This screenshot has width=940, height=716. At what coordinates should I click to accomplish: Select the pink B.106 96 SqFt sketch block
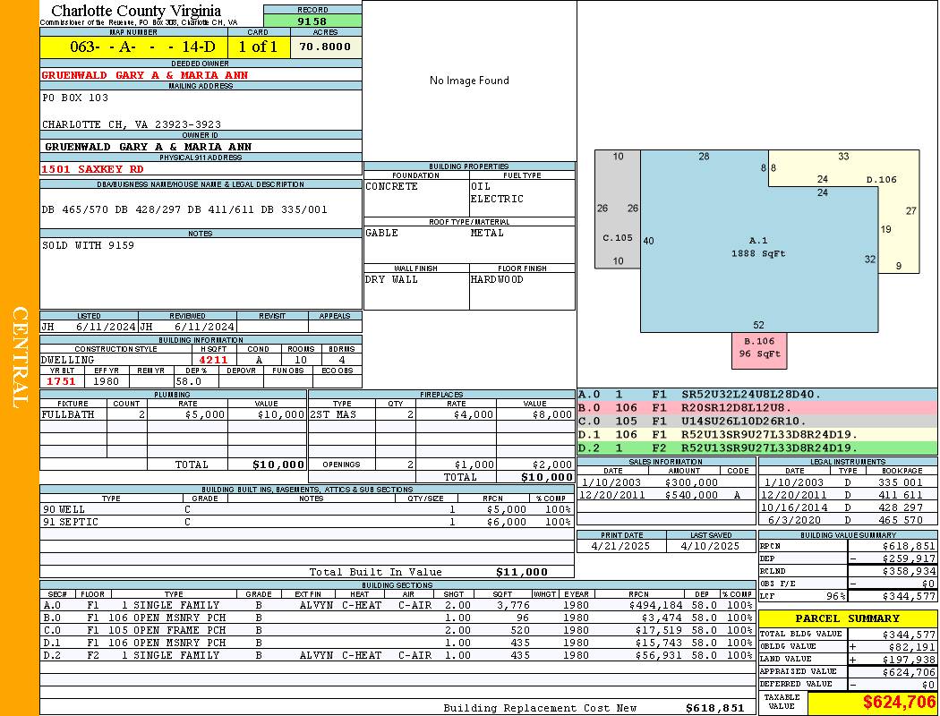(757, 348)
